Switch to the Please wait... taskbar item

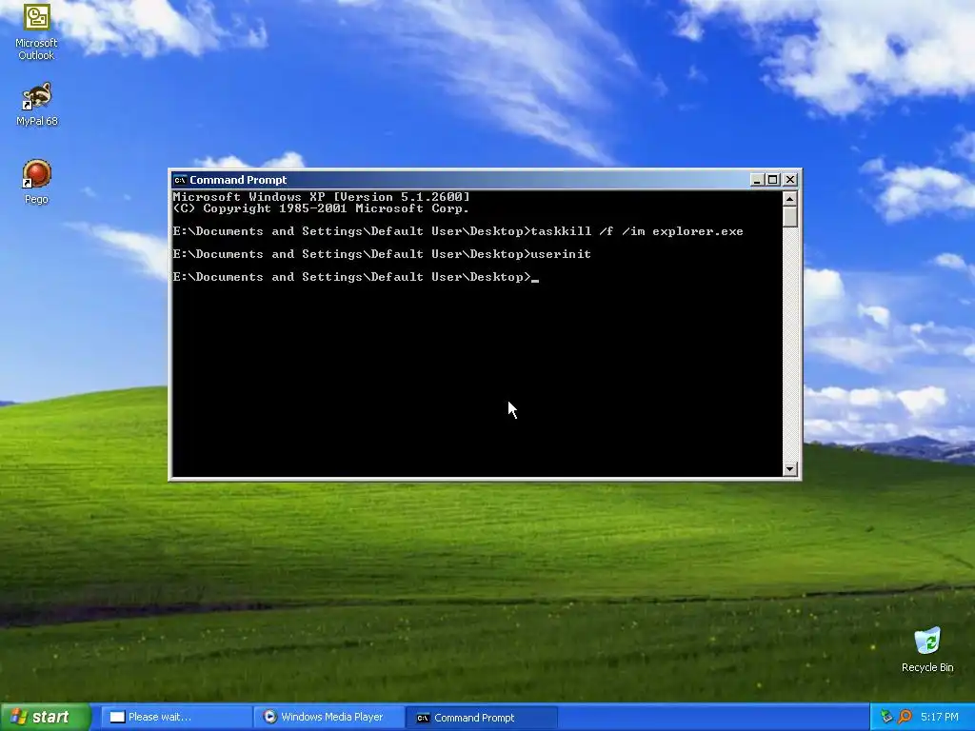pyautogui.click(x=176, y=717)
